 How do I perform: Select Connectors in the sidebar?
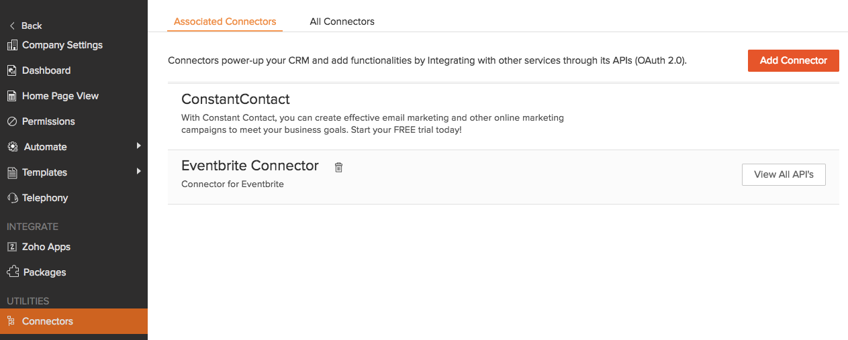[x=47, y=321]
